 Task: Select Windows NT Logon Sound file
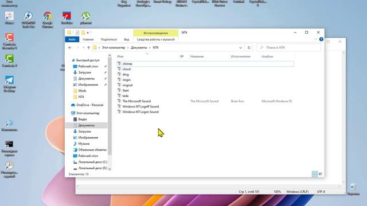(140, 112)
